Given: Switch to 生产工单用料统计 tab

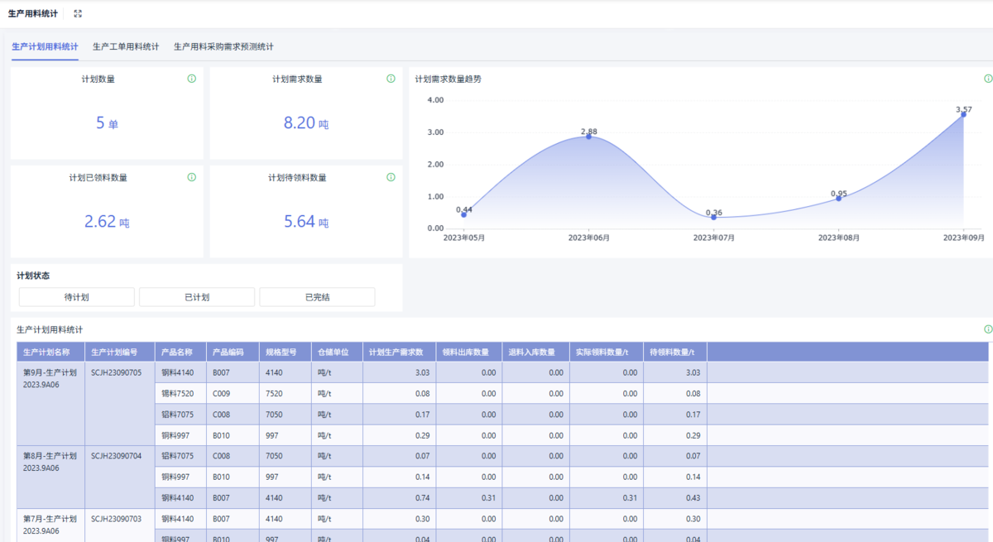Looking at the screenshot, I should pyautogui.click(x=126, y=47).
